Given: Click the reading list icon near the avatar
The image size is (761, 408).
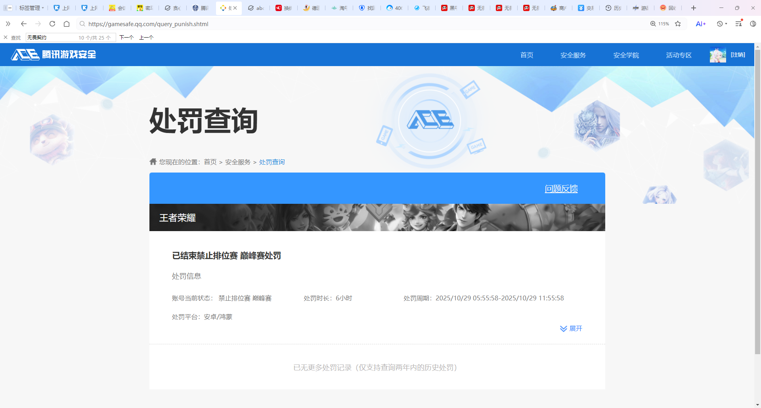Looking at the screenshot, I should click(738, 24).
